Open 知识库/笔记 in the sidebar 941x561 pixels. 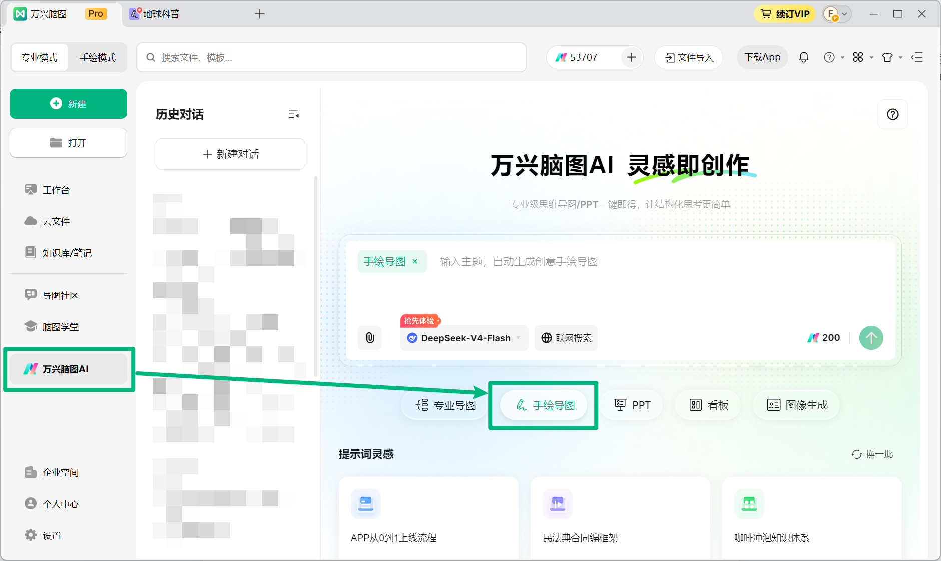click(58, 253)
